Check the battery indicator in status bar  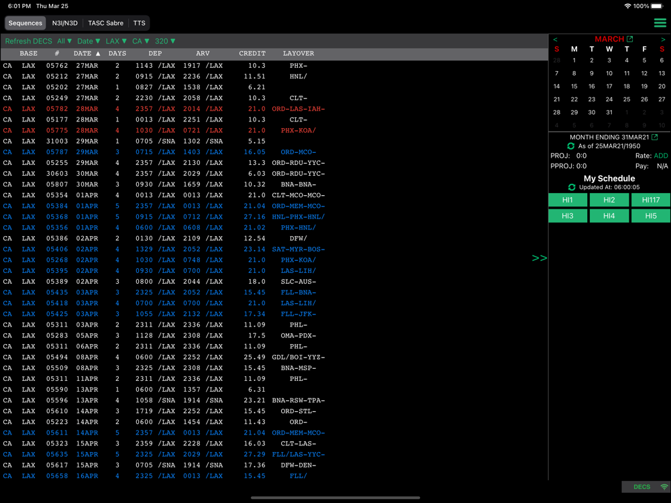pos(658,6)
